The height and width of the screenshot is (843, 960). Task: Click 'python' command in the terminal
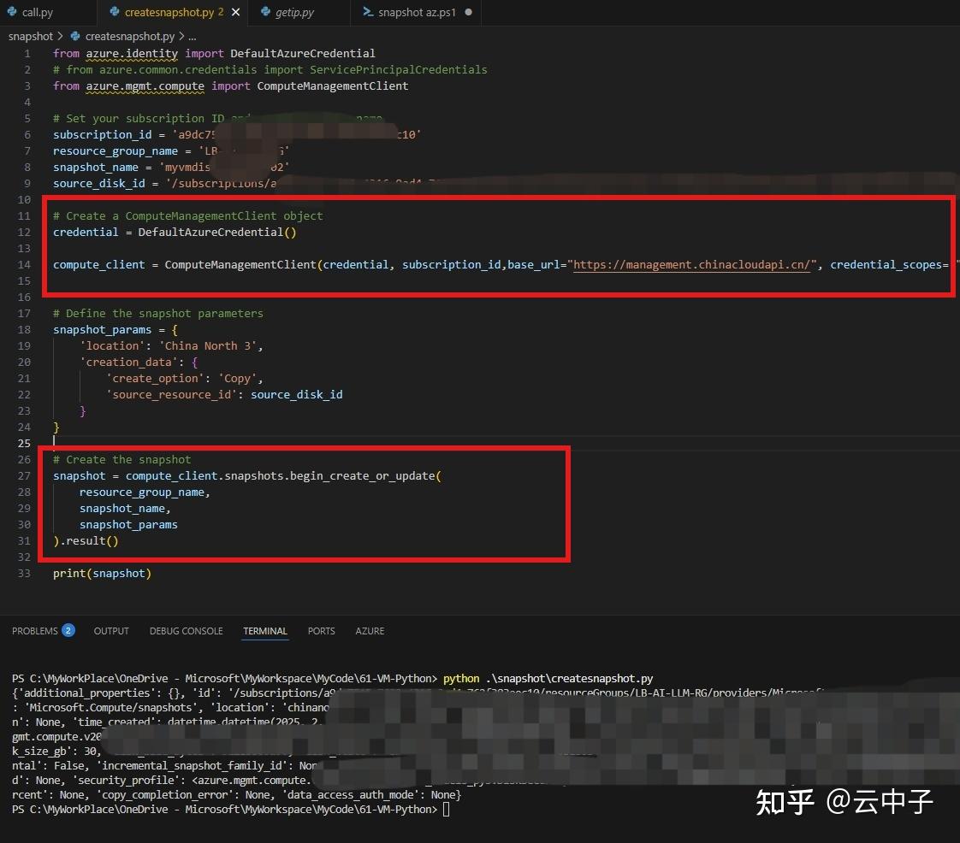pos(461,679)
